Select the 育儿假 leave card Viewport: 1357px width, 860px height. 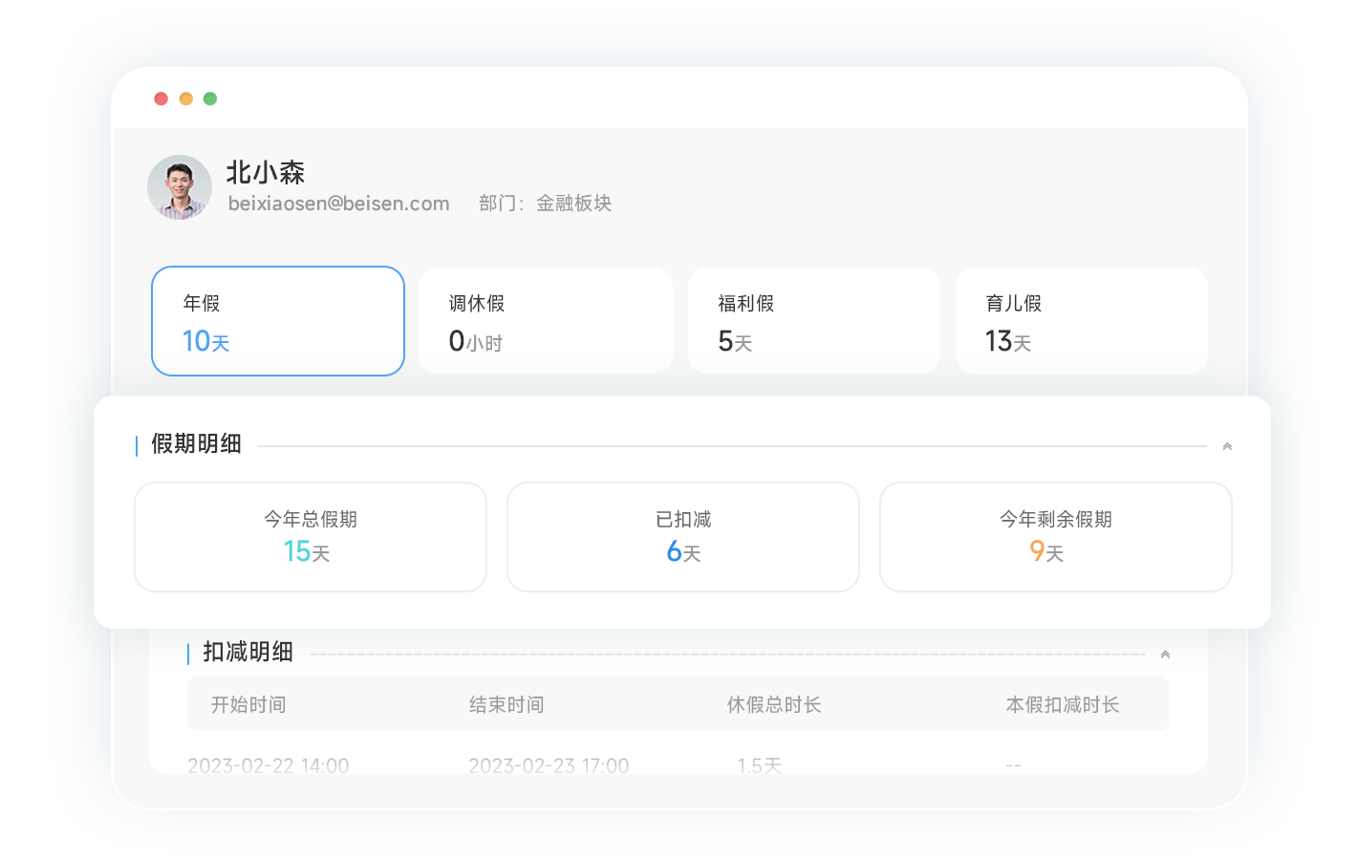pos(1082,321)
